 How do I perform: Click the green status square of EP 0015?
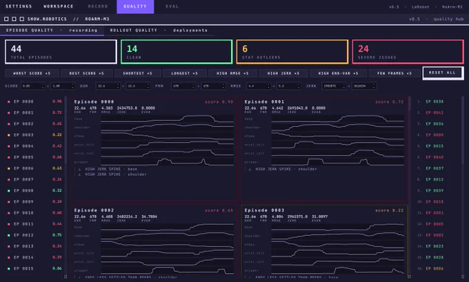(x=9, y=269)
